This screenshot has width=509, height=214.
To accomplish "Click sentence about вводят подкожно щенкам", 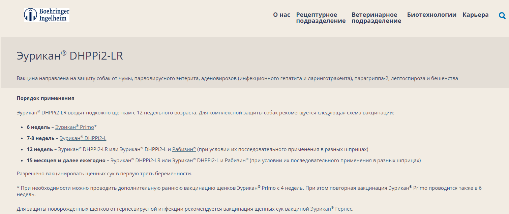I will (205, 113).
